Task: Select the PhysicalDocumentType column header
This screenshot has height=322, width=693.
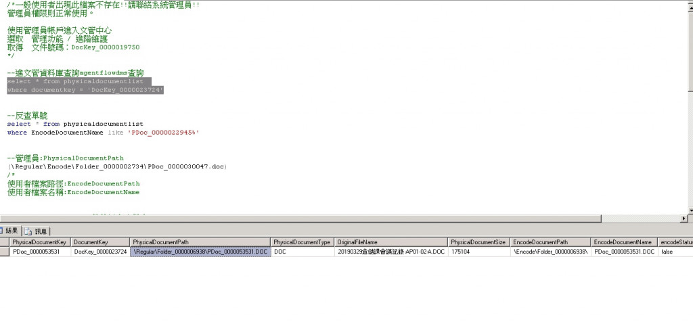Action: click(x=303, y=242)
